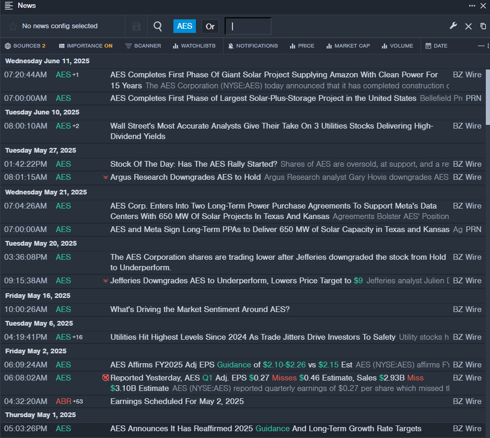This screenshot has height=438, width=490.
Task: Click the +16 ticker count on 04:19:41PM row
Action: [x=77, y=337]
